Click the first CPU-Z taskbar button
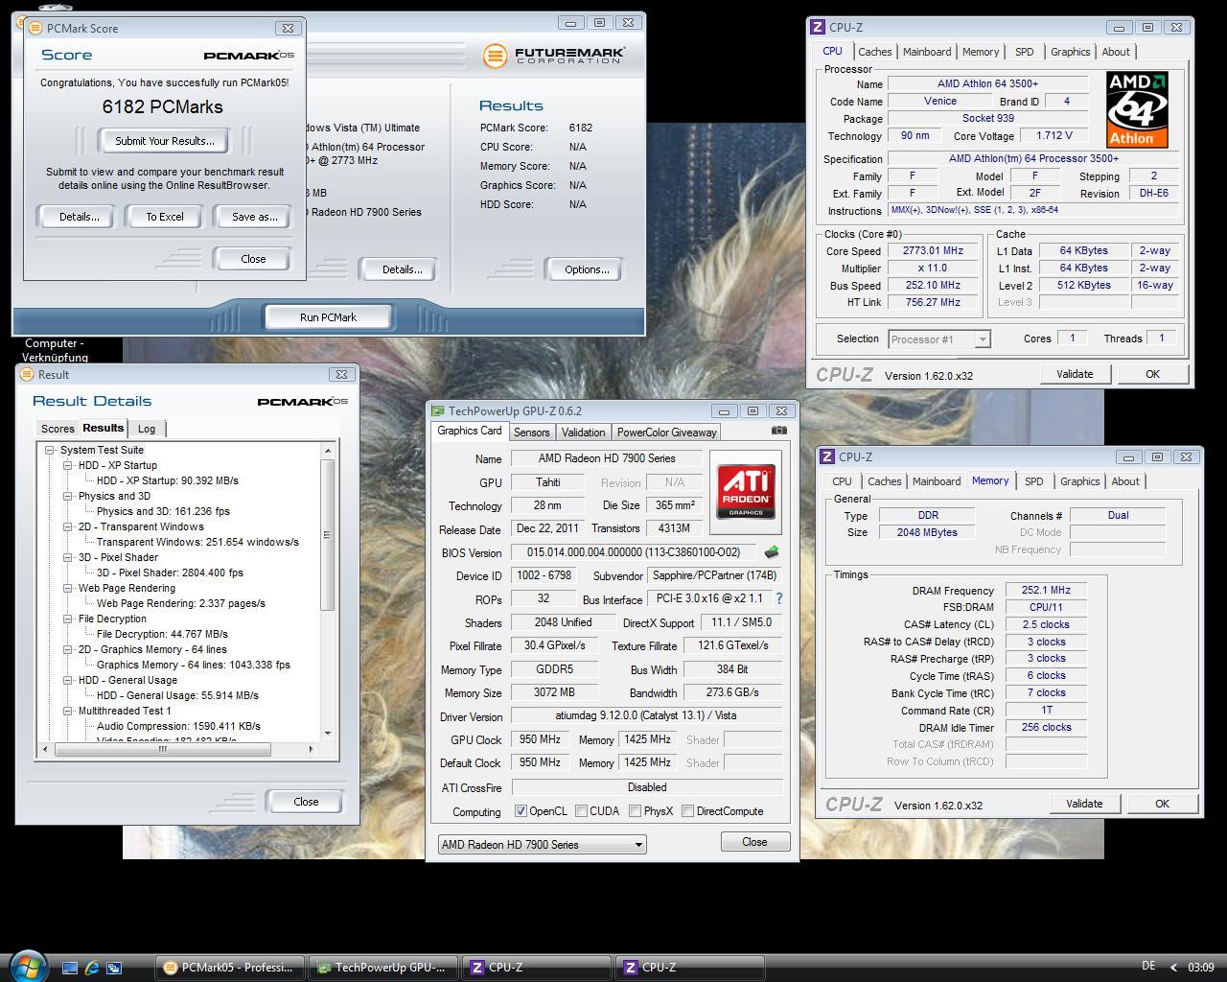Image resolution: width=1227 pixels, height=982 pixels. click(536, 968)
